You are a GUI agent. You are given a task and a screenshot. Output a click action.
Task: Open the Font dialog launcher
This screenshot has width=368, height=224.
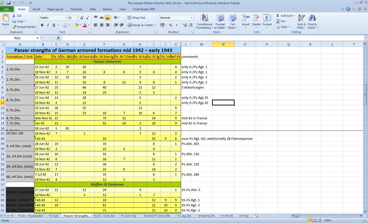click(x=89, y=32)
